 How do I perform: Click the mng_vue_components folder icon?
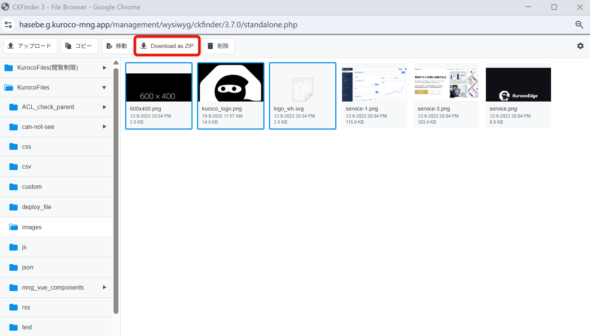(13, 287)
